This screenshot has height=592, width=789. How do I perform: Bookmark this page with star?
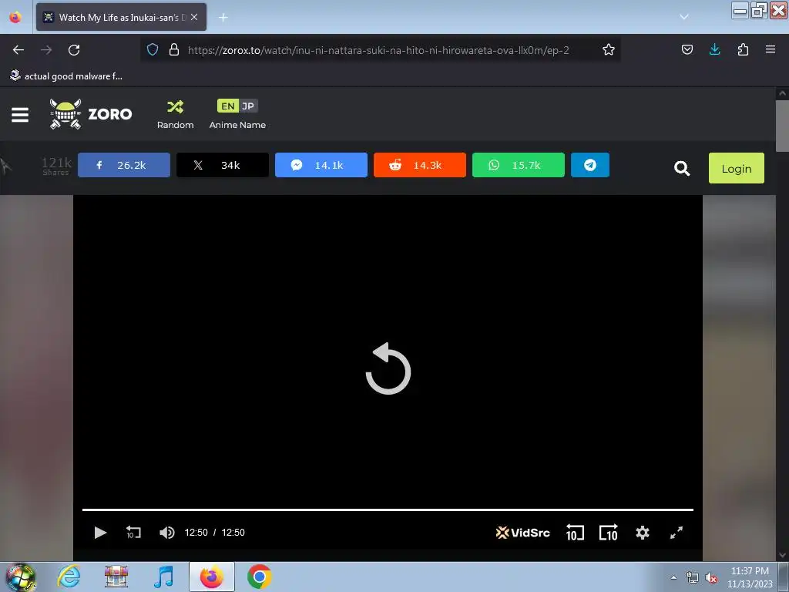coord(609,50)
